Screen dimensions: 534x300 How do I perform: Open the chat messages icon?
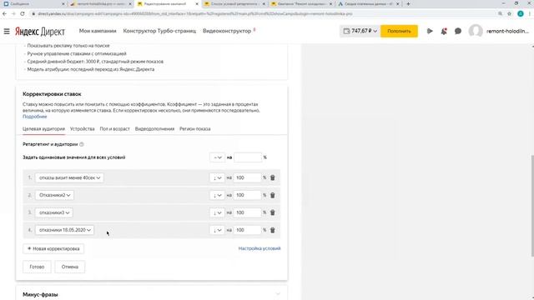[x=458, y=32]
